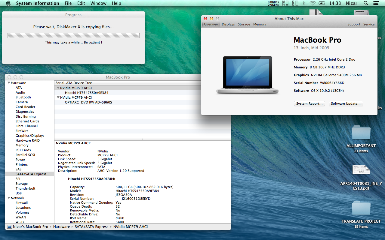The height and width of the screenshot is (240, 385).
Task: Select Audio in the sidebar
Action: tap(20, 92)
